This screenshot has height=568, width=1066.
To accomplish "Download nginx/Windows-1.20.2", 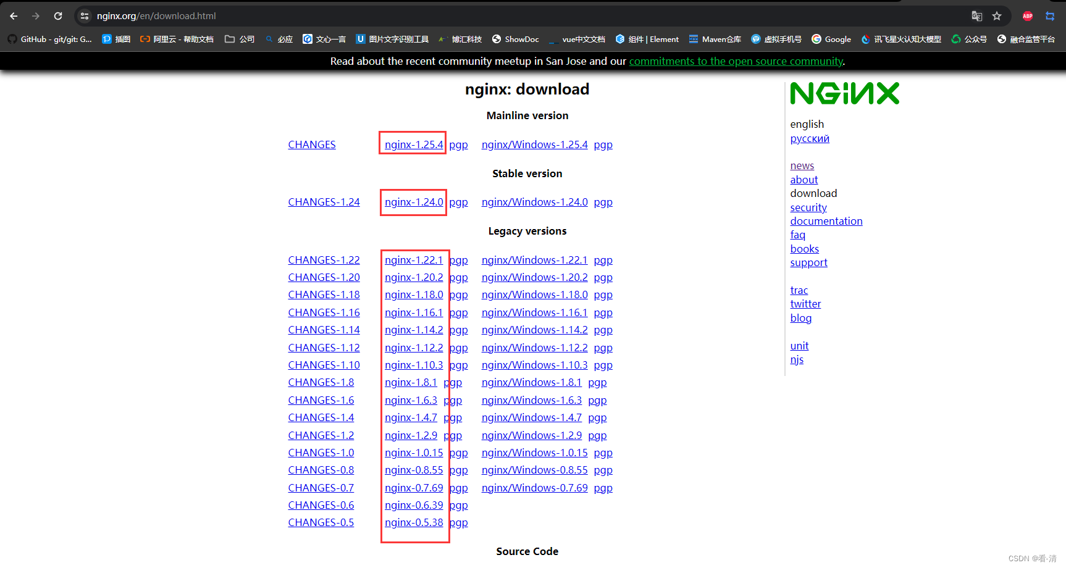I will (x=535, y=277).
